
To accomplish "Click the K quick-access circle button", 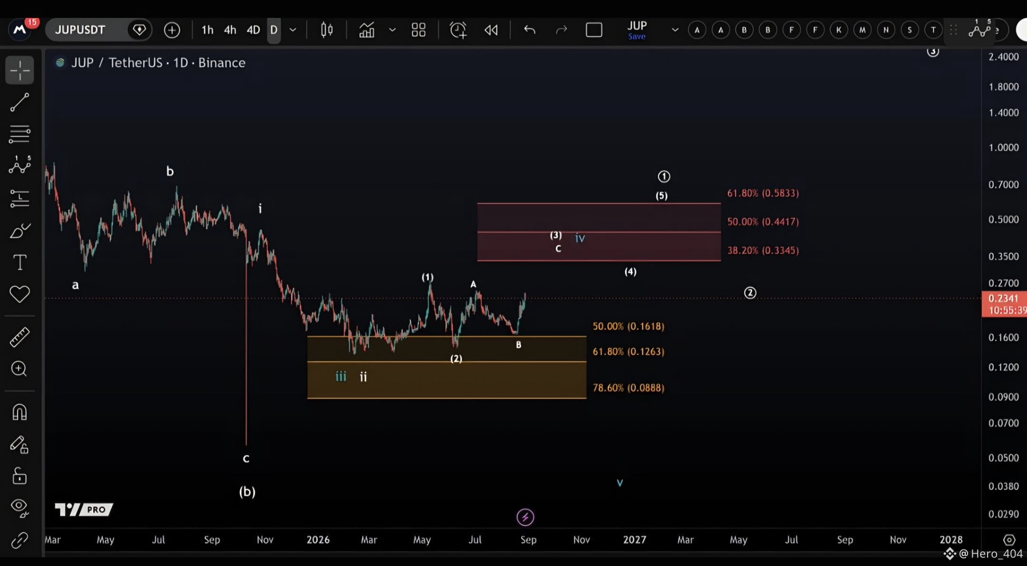I will (839, 30).
